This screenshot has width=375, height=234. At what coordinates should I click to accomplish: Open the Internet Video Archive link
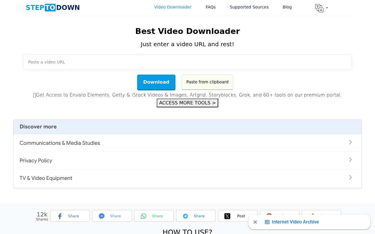tap(295, 222)
